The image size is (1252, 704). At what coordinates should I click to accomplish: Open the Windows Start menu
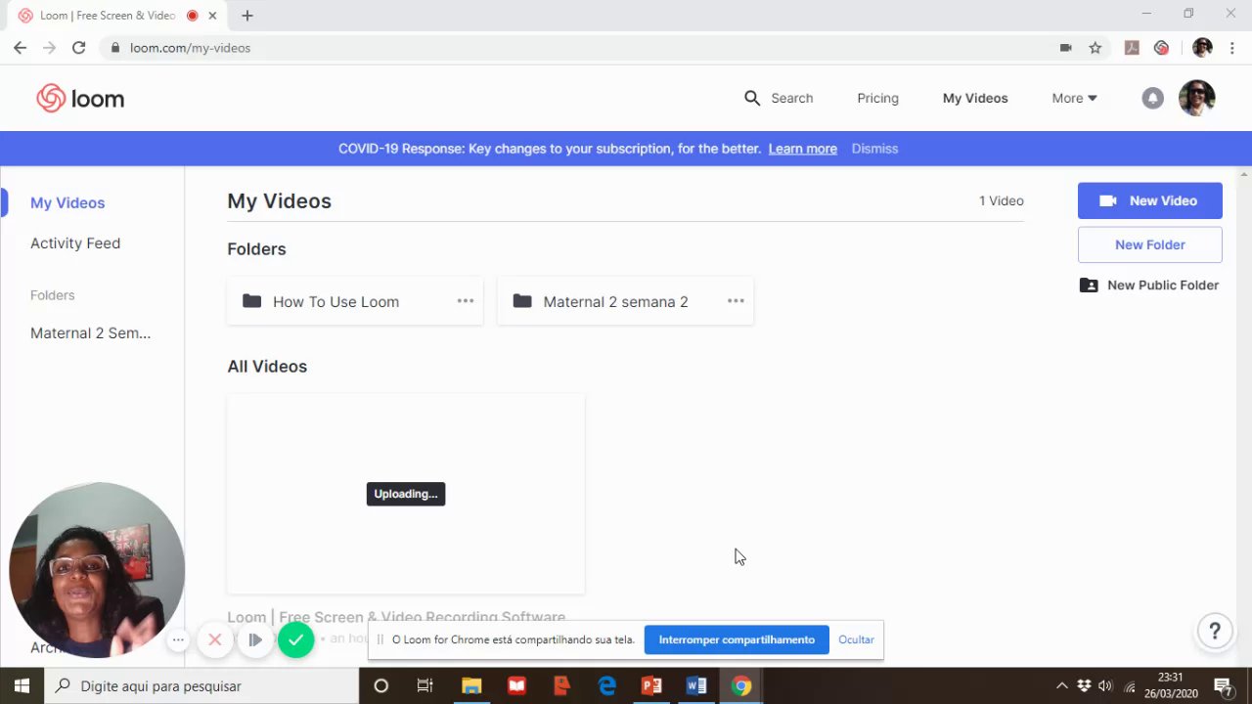coord(22,685)
